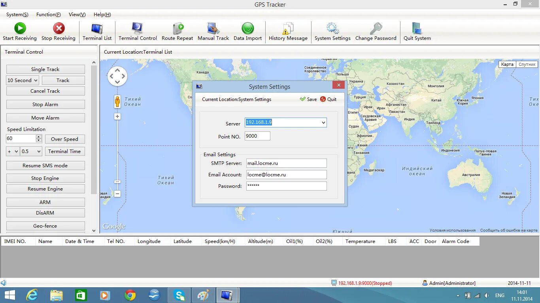Click the 192.168.1.9:9000(Stopped) status text
The image size is (540, 303).
pyautogui.click(x=365, y=283)
